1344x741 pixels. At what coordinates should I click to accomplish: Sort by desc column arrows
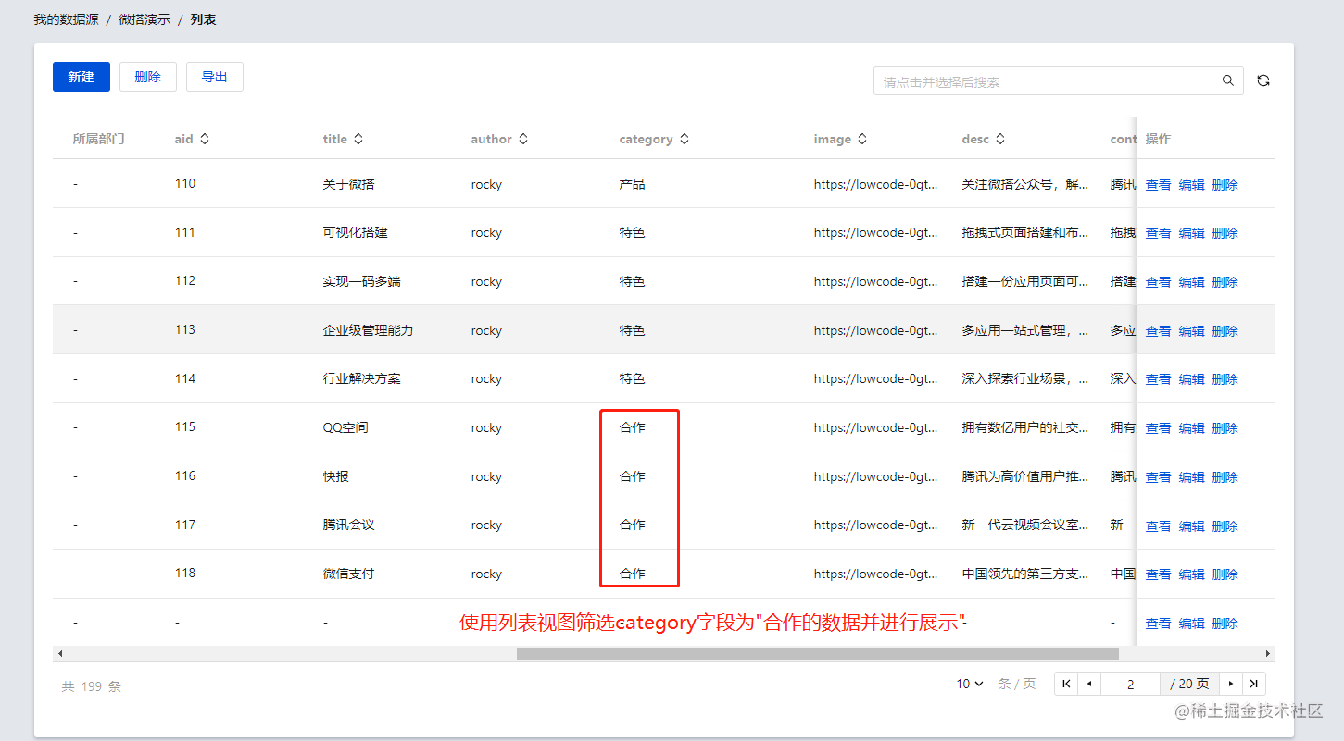1000,139
